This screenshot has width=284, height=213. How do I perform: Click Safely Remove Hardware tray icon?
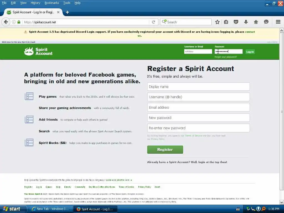click(248, 209)
